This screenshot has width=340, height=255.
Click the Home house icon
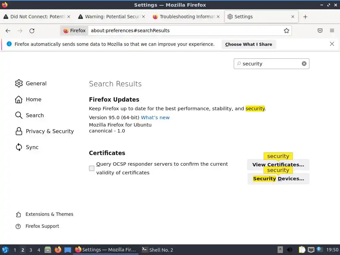point(19,99)
